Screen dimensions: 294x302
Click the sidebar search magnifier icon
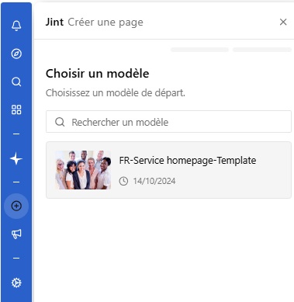click(16, 82)
